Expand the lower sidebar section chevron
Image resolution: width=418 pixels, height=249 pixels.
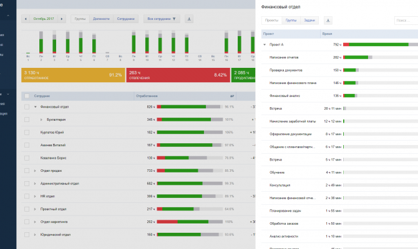point(8,94)
